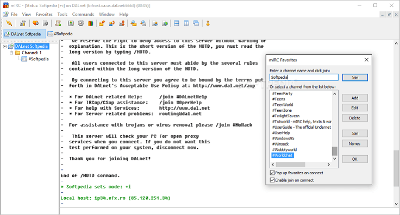Open the Address Book toolbar icon
This screenshot has height=215, width=400.
click(71, 23)
